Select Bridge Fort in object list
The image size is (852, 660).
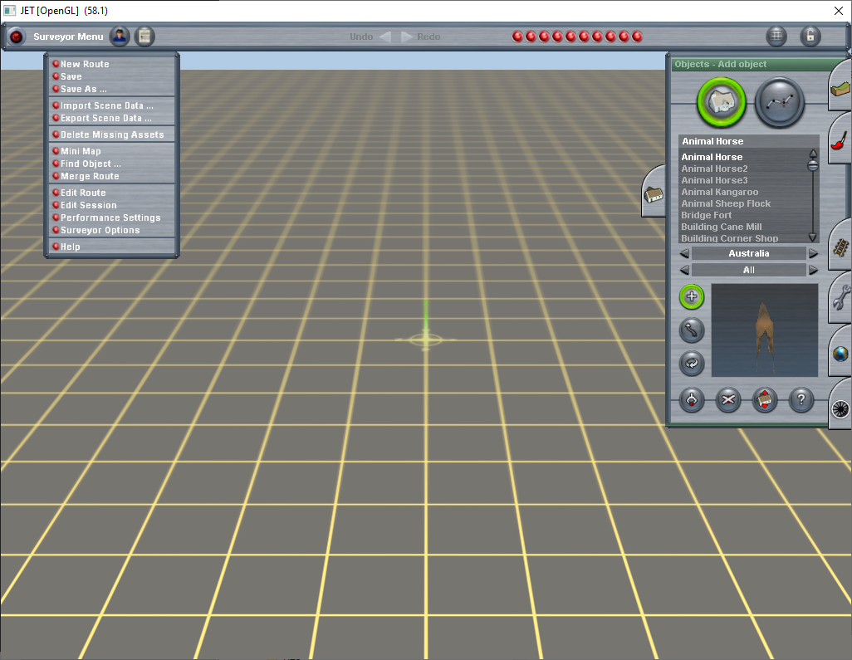pos(707,215)
